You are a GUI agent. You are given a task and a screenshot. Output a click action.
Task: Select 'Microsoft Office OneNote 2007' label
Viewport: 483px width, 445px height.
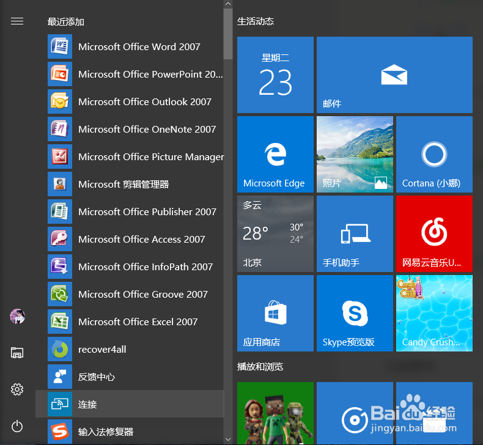pyautogui.click(x=147, y=130)
